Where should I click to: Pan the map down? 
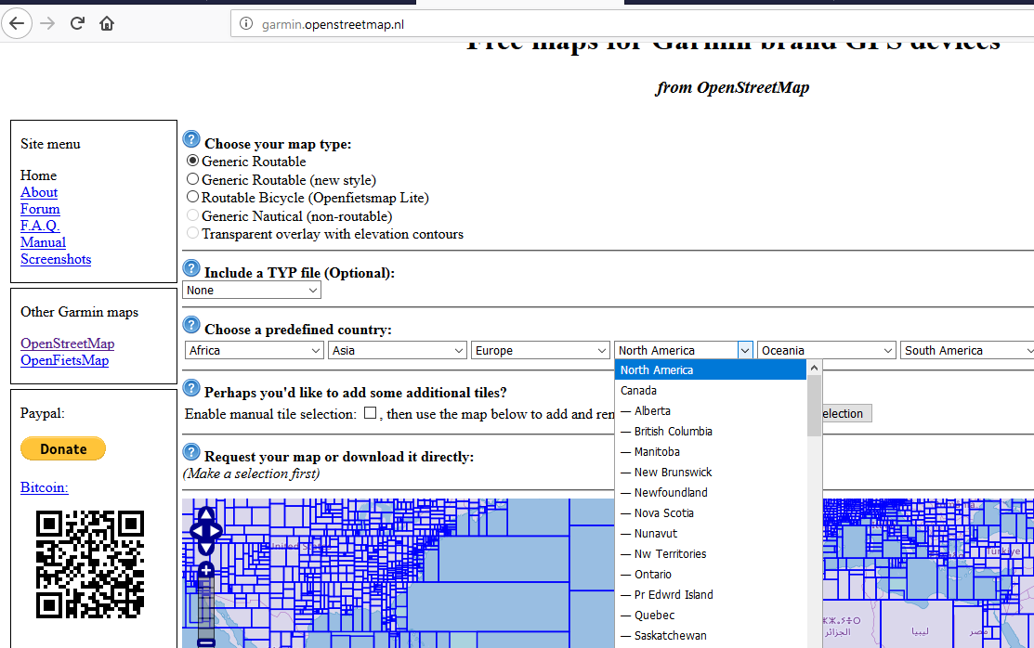pos(205,547)
